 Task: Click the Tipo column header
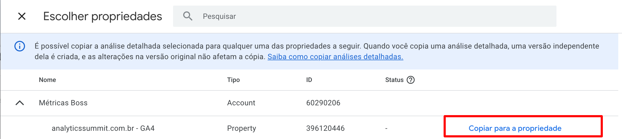233,80
